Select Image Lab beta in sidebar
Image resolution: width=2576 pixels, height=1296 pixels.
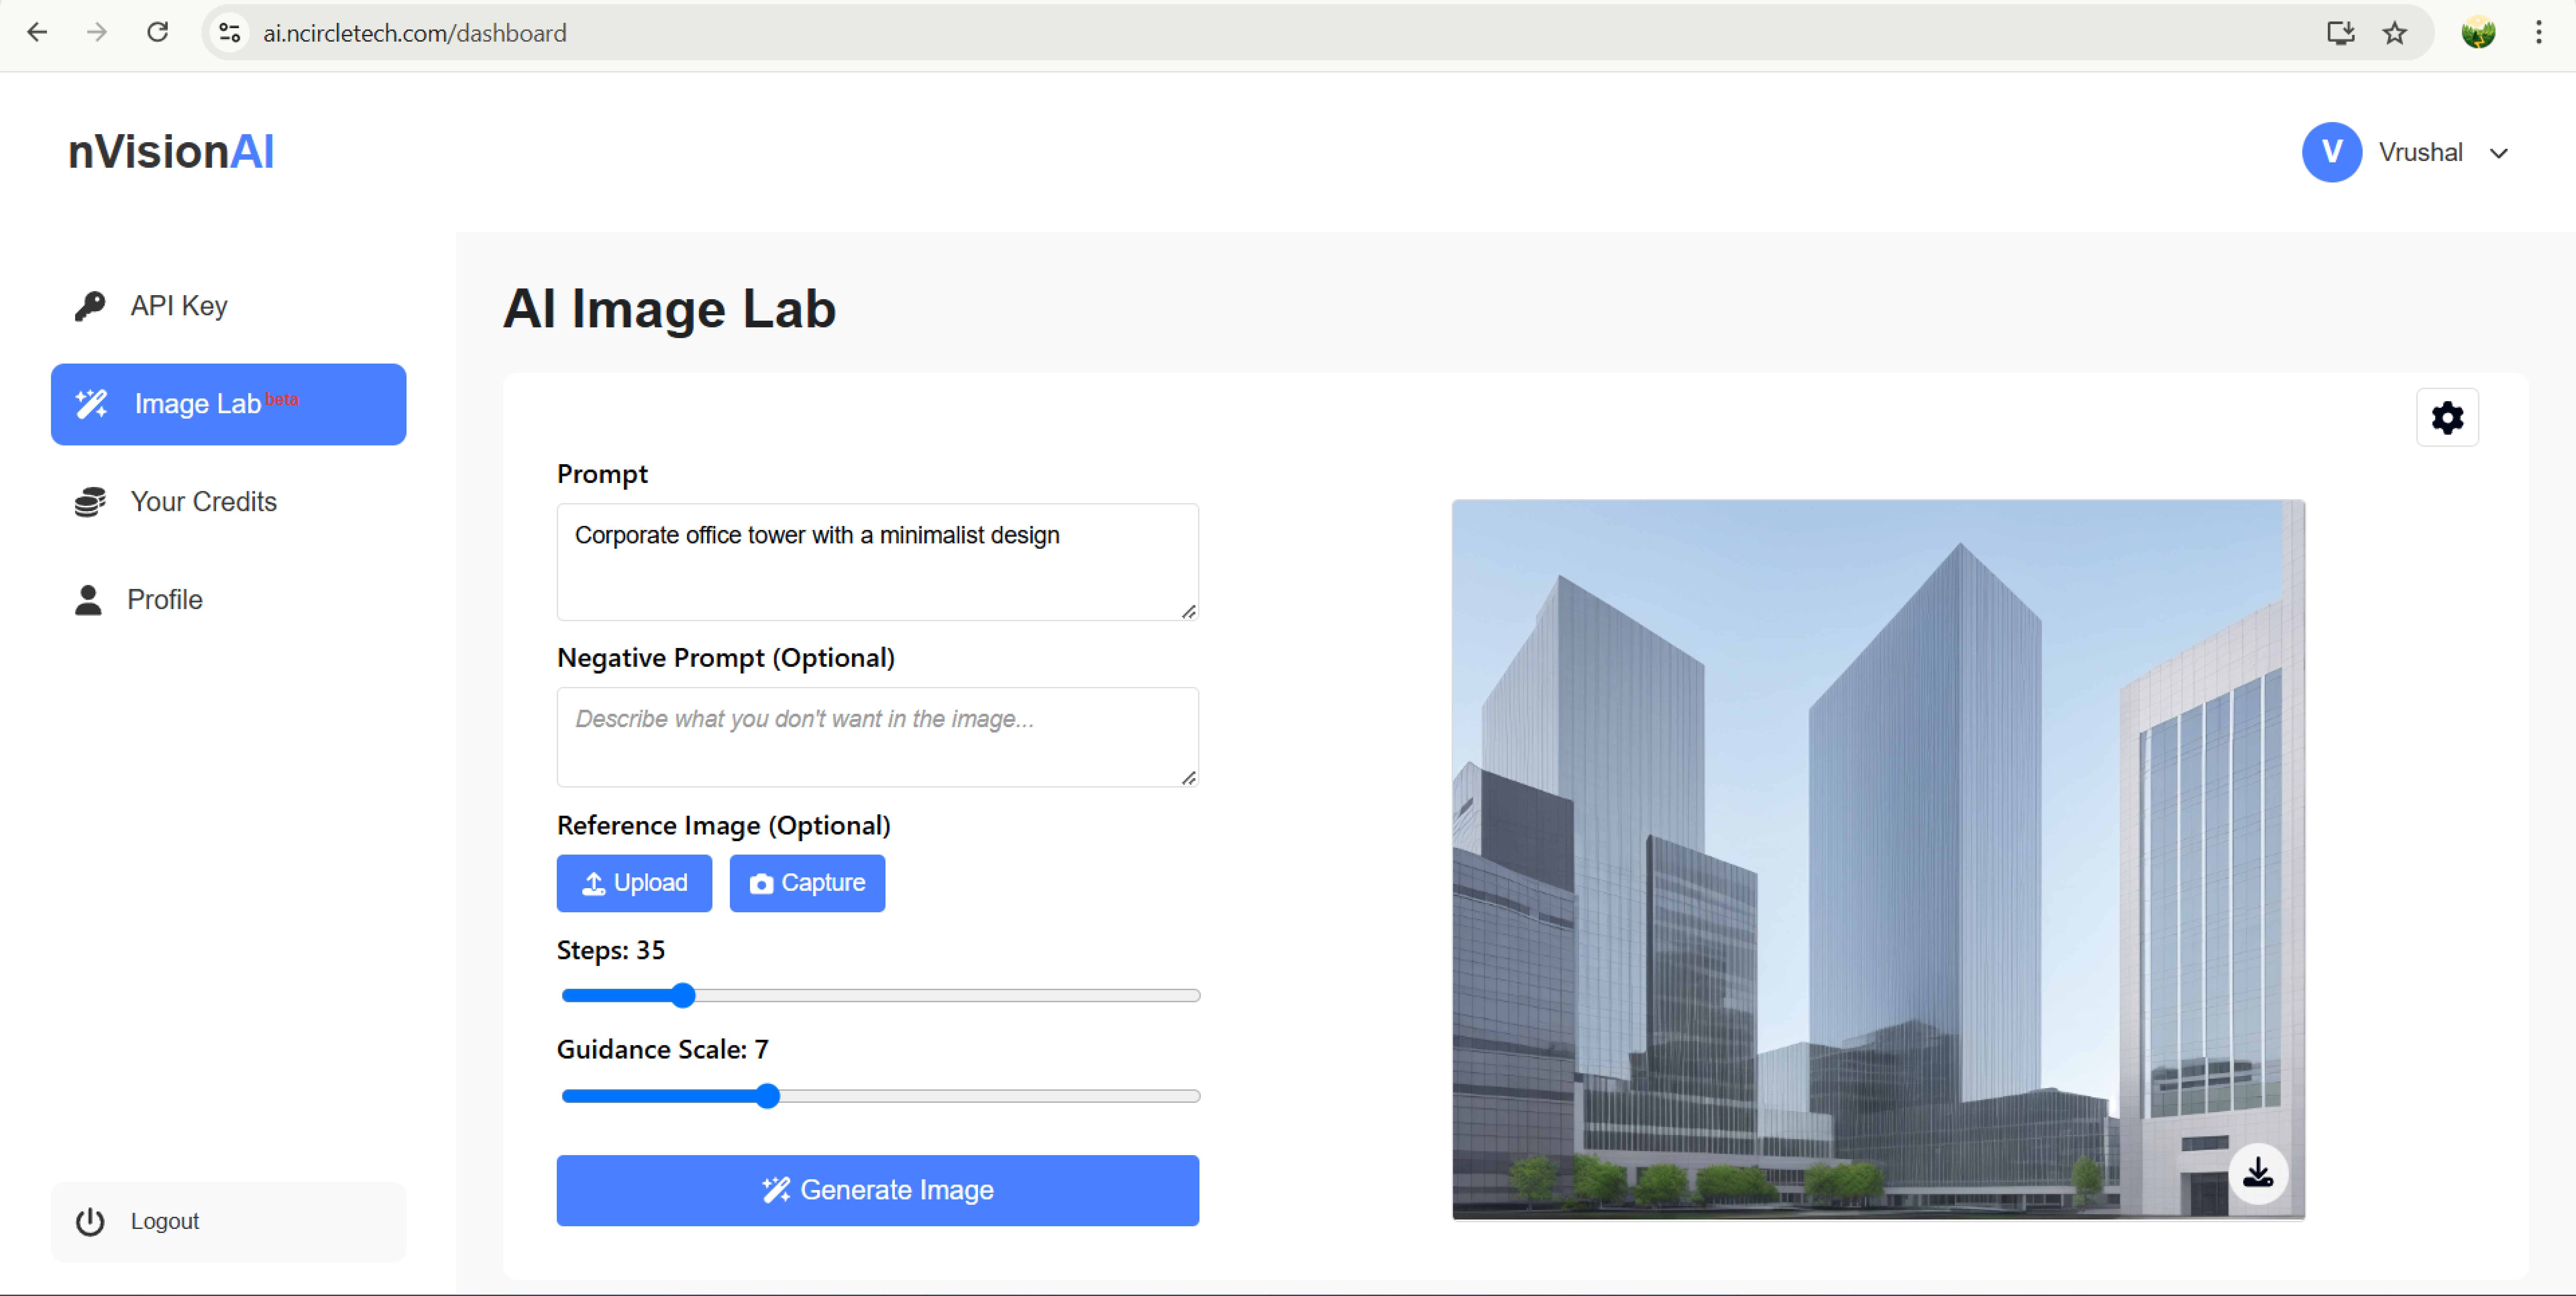(x=228, y=404)
